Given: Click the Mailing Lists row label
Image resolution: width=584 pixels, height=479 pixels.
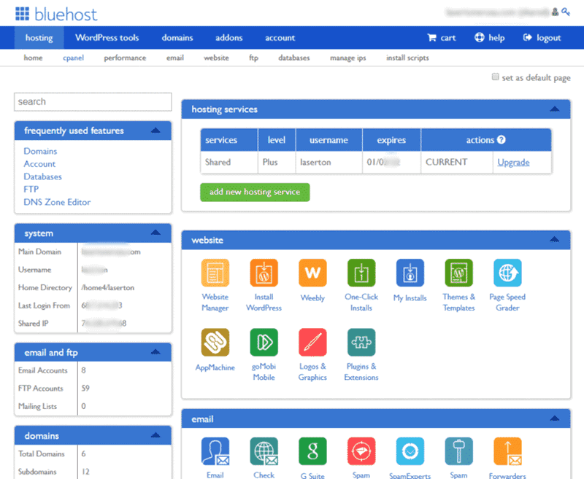Looking at the screenshot, I should 37,406.
